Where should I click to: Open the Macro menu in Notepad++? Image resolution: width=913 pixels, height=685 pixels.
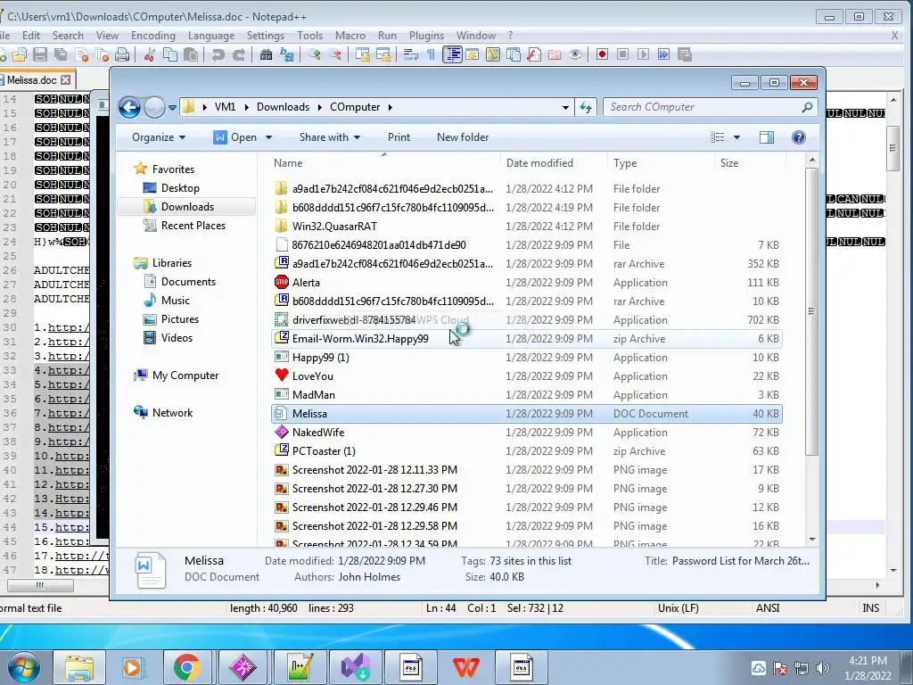[350, 36]
